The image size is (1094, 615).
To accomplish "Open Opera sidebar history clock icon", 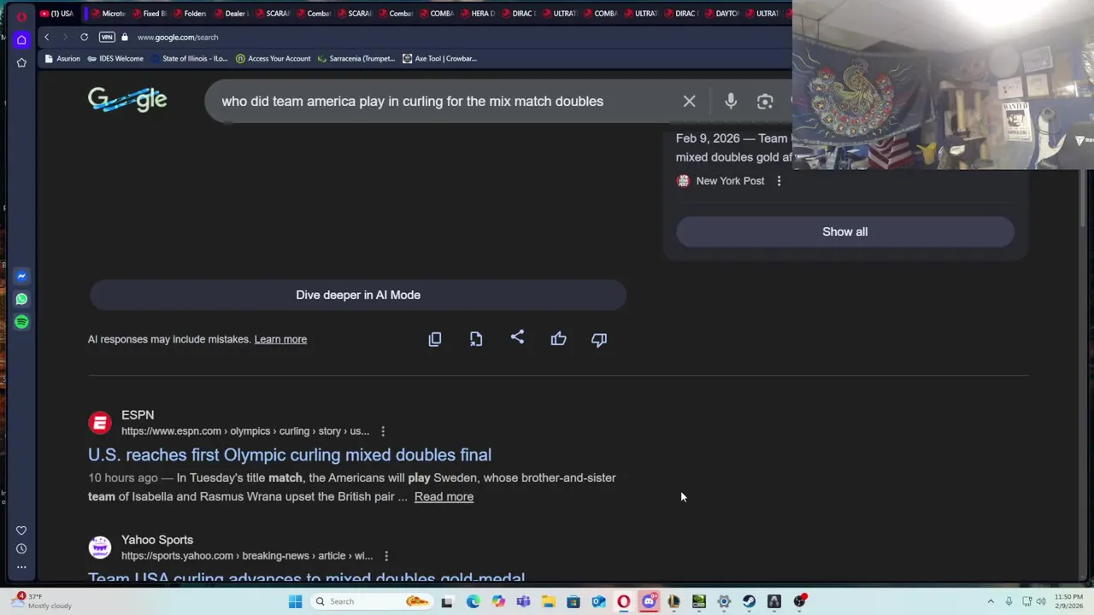I will point(21,548).
